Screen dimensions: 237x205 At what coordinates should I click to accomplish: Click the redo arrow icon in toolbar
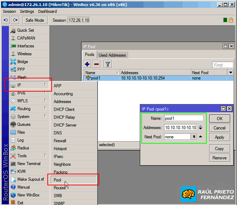click(15, 20)
